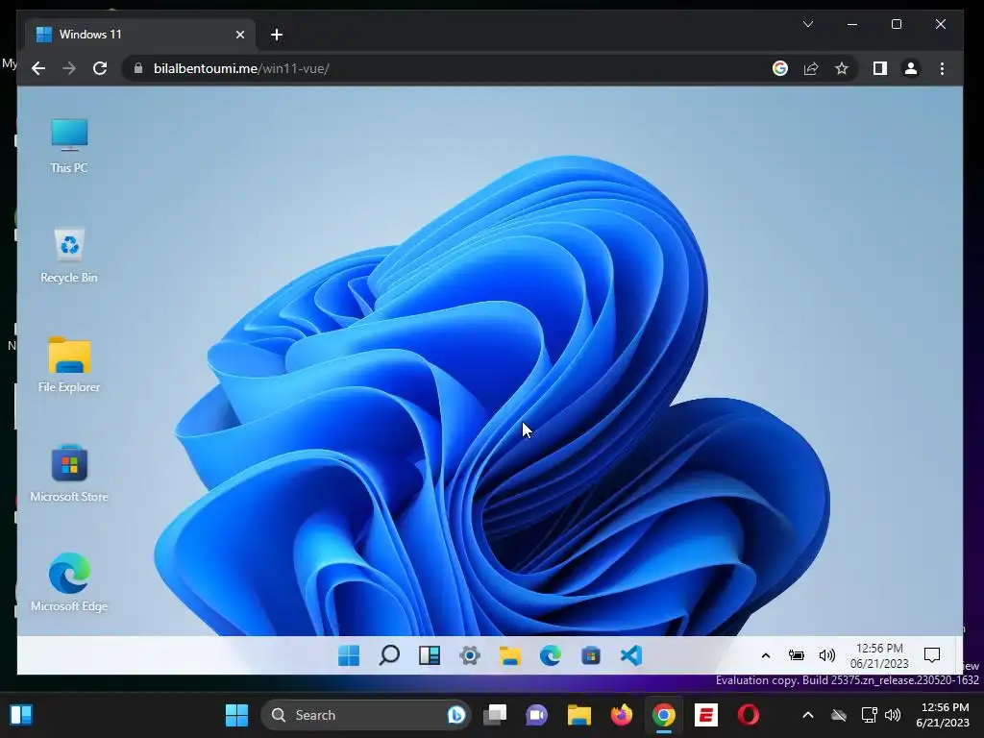Go back in Chrome
Viewport: 984px width, 738px height.
(38, 68)
